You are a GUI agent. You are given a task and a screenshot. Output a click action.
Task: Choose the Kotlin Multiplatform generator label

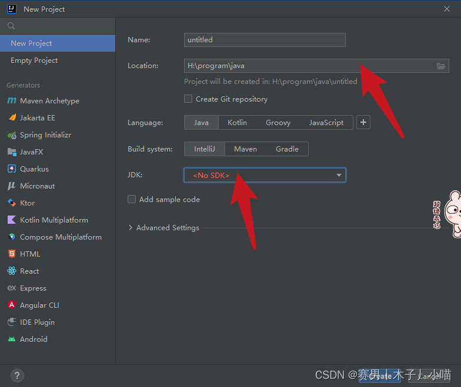click(54, 220)
